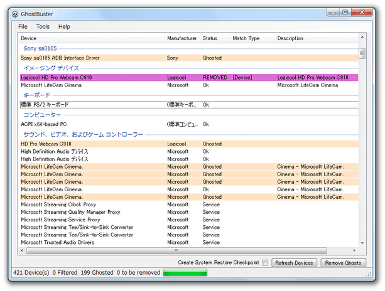Select the ACPI x64-based PC row

tap(189, 124)
